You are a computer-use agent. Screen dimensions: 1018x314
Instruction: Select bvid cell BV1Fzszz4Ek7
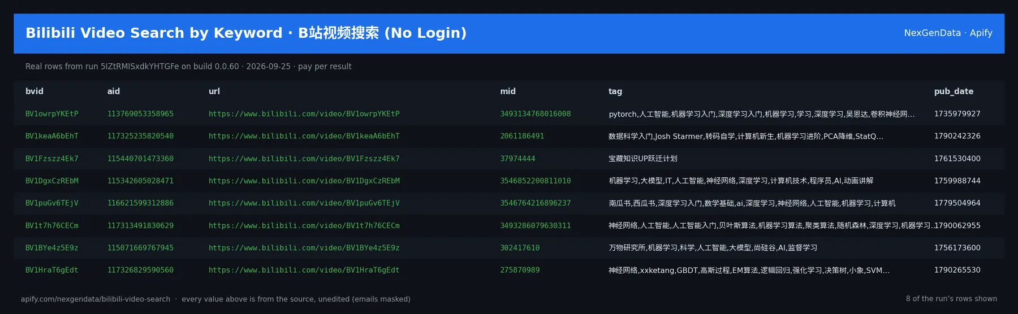pyautogui.click(x=52, y=159)
